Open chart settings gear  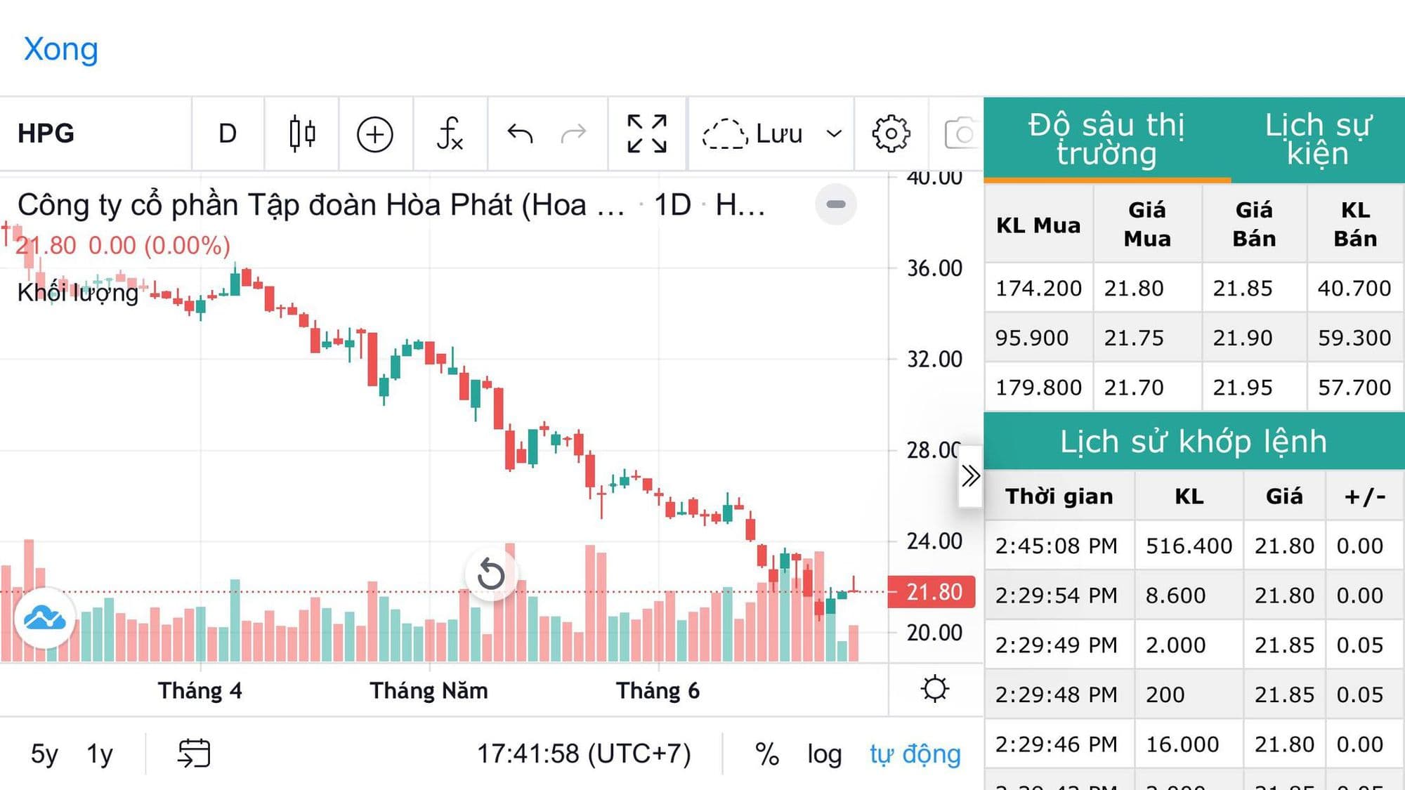coord(891,133)
